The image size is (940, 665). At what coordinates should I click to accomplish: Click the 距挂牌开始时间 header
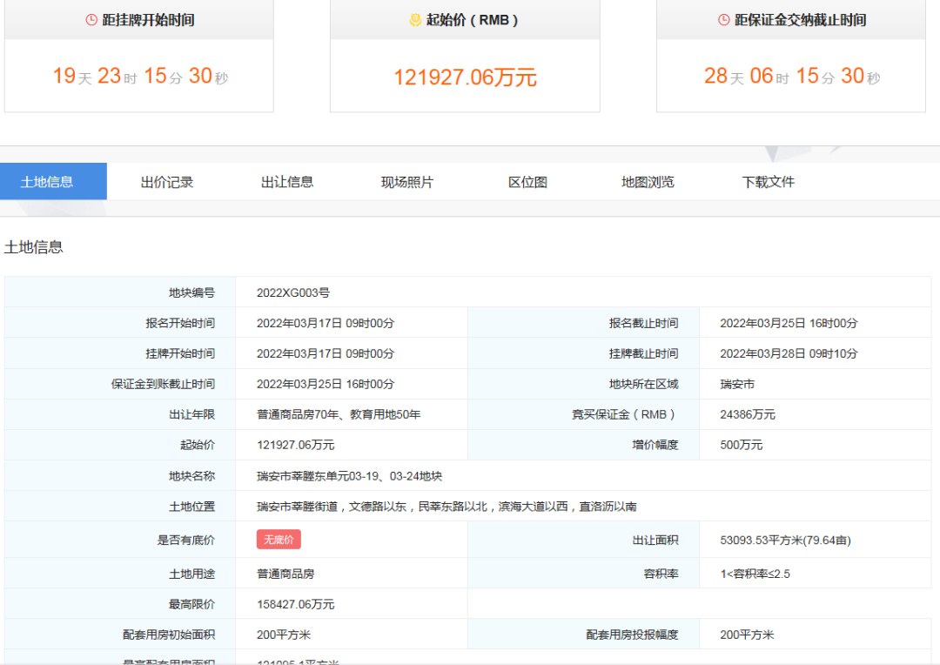(148, 20)
